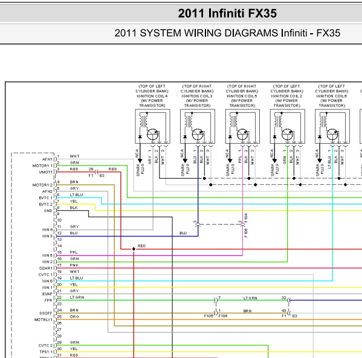Click the AFH1 pin label
This screenshot has height=358, width=362.
point(47,159)
